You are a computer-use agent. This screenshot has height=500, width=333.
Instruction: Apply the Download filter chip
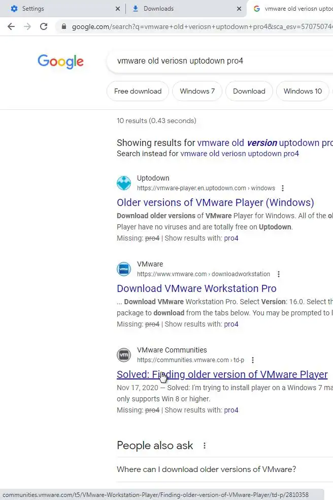[249, 91]
